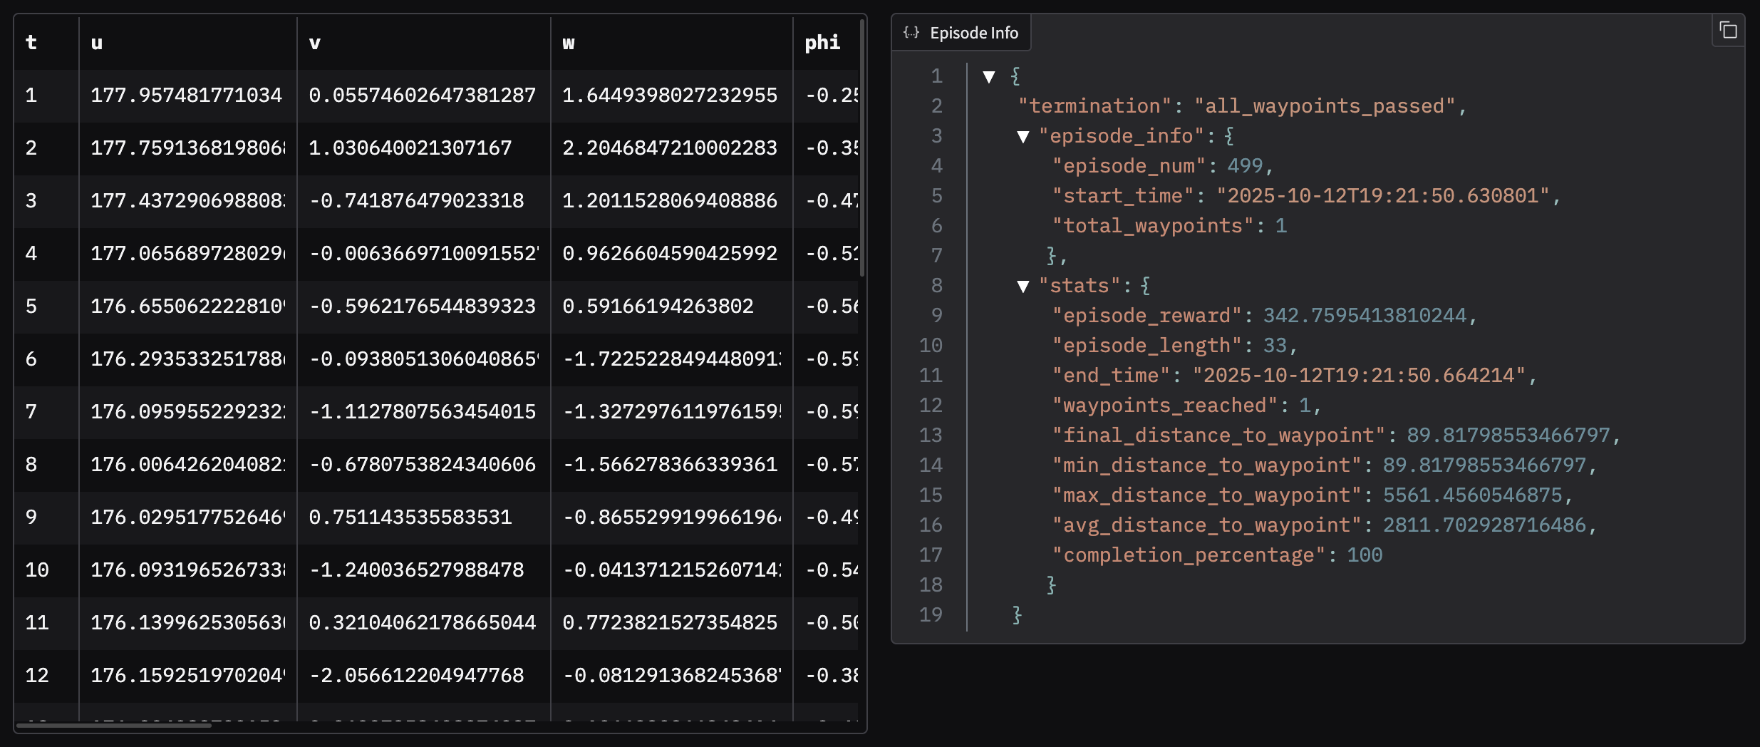Click the w column header
Viewport: 1760px width, 747px height.
[568, 42]
